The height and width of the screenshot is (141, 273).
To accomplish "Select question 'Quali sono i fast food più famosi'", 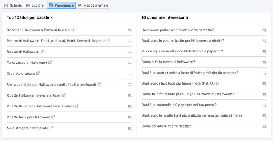I will click(180, 83).
